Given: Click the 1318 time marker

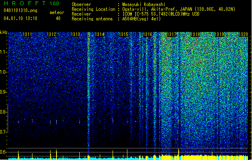Looking at the screenshot, I should 195,34.
